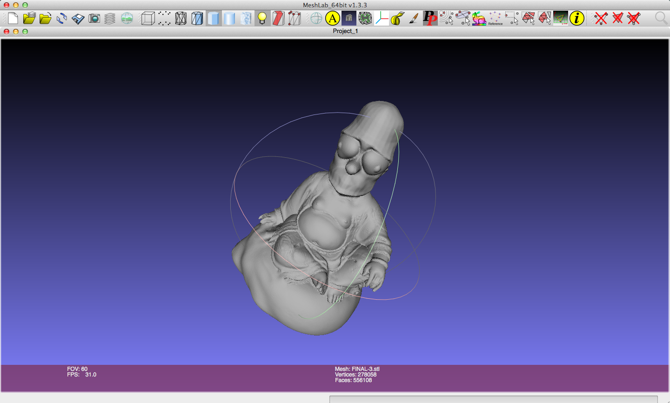Open project with stacked-folder icon
The height and width of the screenshot is (403, 670).
click(x=29, y=19)
